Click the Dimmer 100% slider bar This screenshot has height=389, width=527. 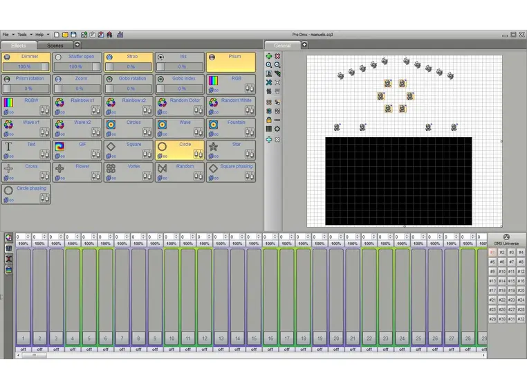[25, 67]
